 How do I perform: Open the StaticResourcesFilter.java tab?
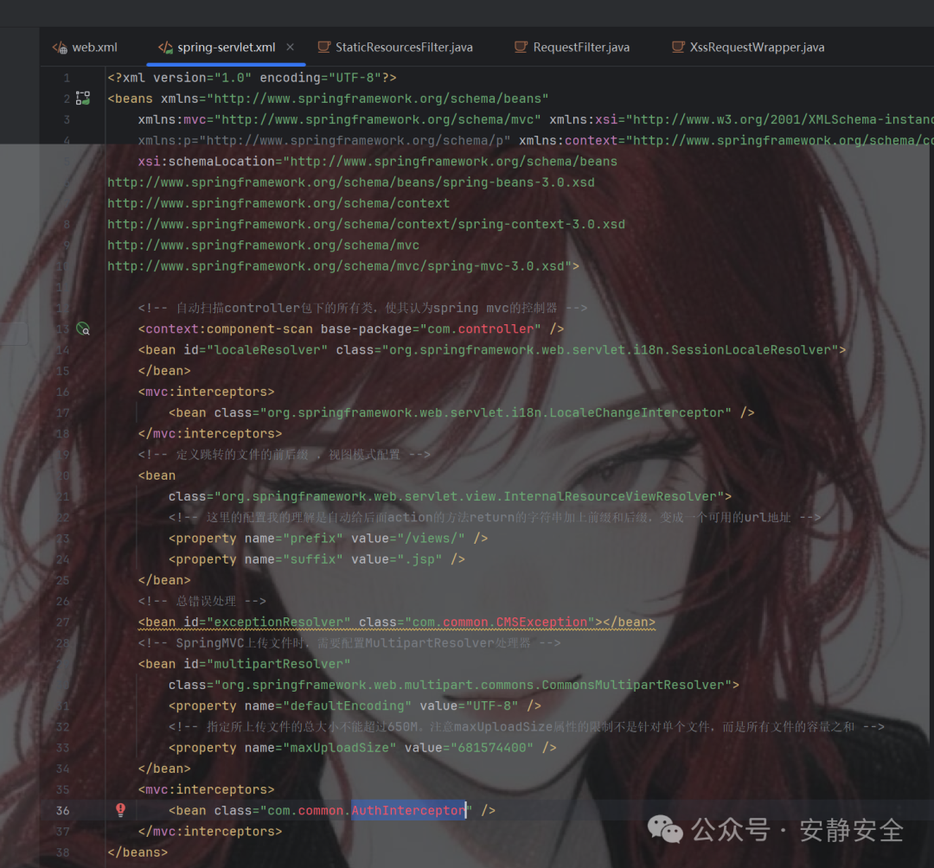(x=406, y=47)
